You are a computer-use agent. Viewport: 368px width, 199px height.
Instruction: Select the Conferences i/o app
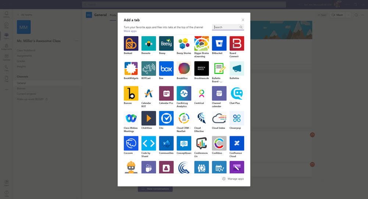pos(201,143)
